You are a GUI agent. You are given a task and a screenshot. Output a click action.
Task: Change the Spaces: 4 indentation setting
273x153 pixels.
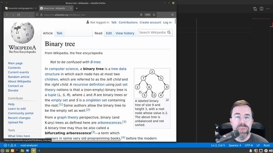click(x=235, y=145)
